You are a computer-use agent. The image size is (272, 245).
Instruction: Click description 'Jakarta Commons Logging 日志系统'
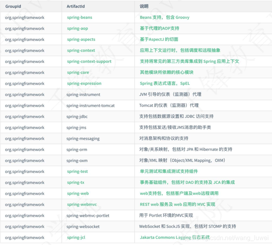175,238
